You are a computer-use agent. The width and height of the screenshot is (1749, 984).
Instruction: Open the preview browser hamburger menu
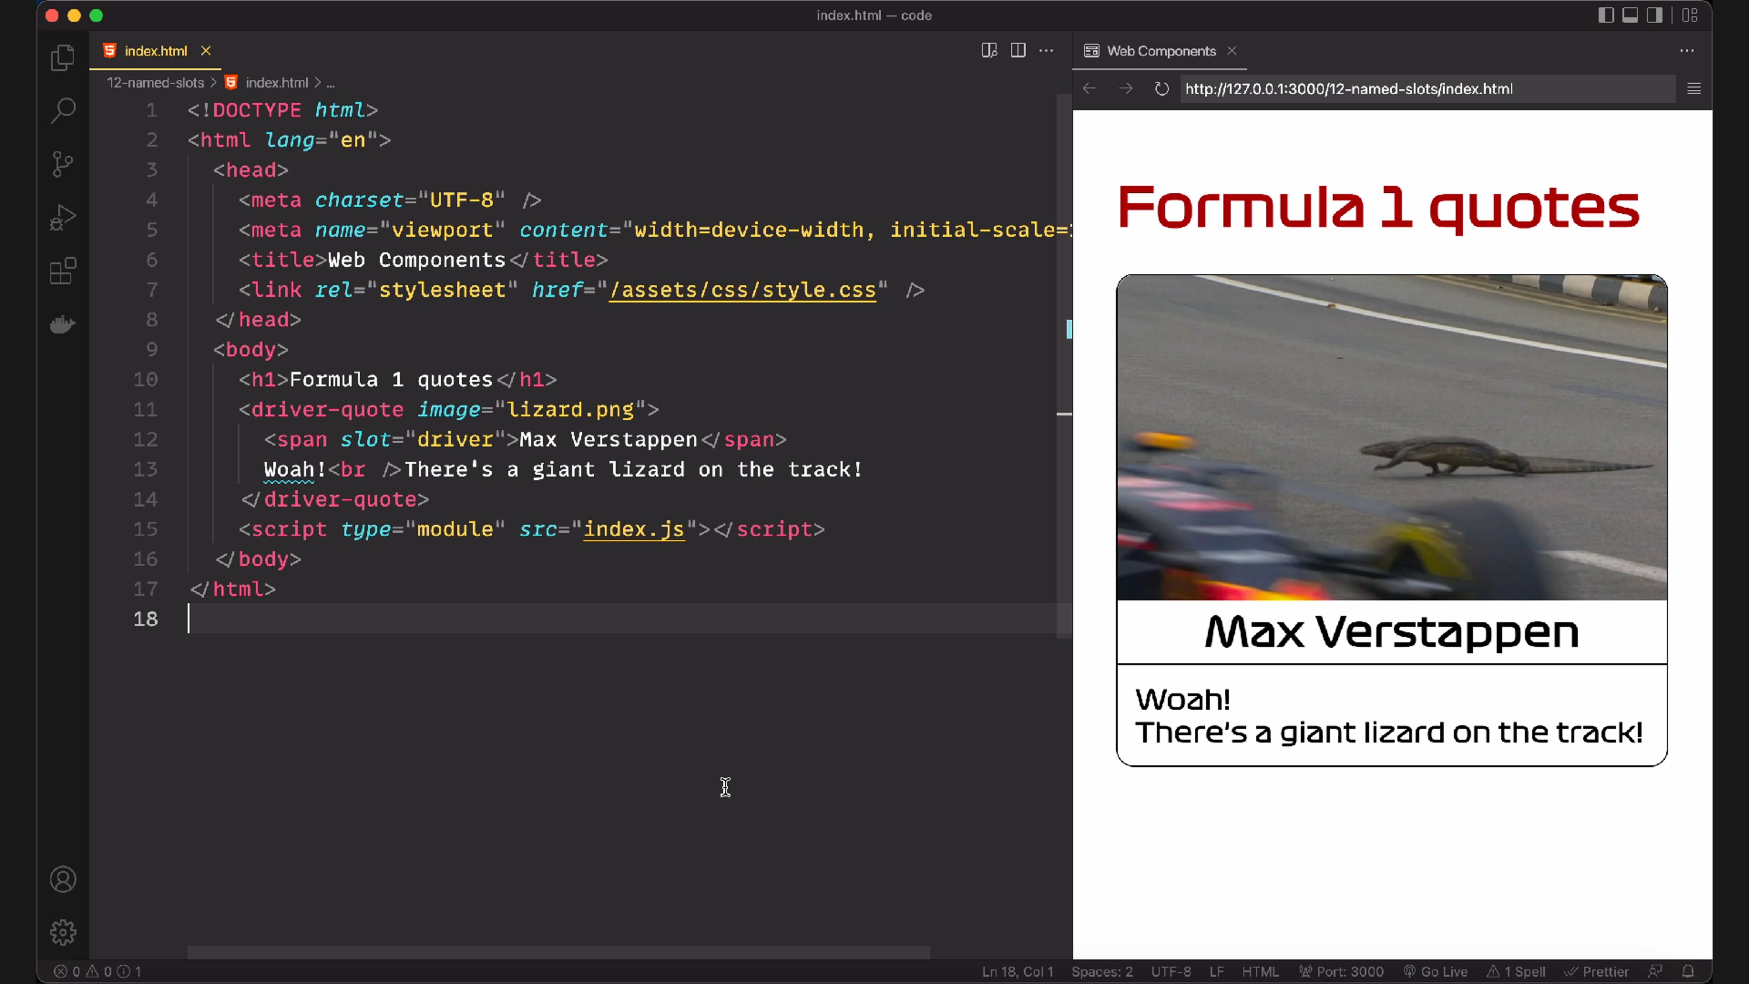(x=1694, y=89)
